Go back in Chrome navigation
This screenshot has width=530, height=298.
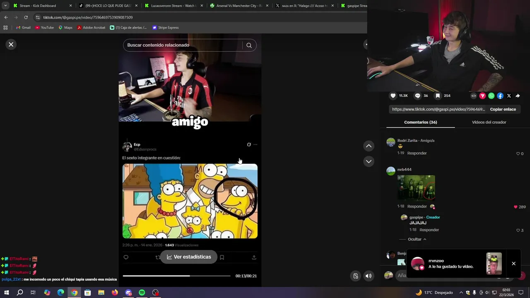[6, 17]
